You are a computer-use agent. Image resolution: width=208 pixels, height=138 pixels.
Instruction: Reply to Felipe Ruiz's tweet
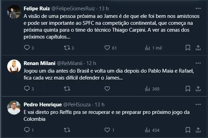point(27,48)
